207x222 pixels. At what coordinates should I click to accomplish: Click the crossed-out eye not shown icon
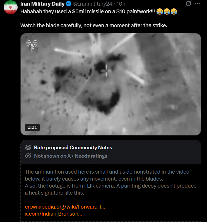[28, 156]
